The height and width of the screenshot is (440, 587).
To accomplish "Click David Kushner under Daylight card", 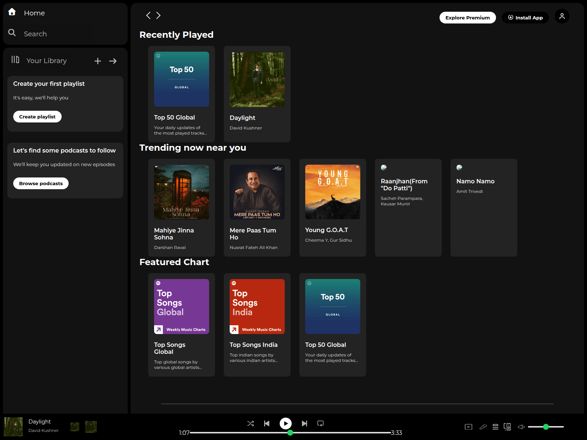I will (x=246, y=128).
